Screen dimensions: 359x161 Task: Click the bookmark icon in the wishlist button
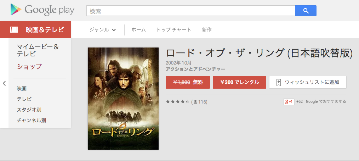click(x=278, y=82)
